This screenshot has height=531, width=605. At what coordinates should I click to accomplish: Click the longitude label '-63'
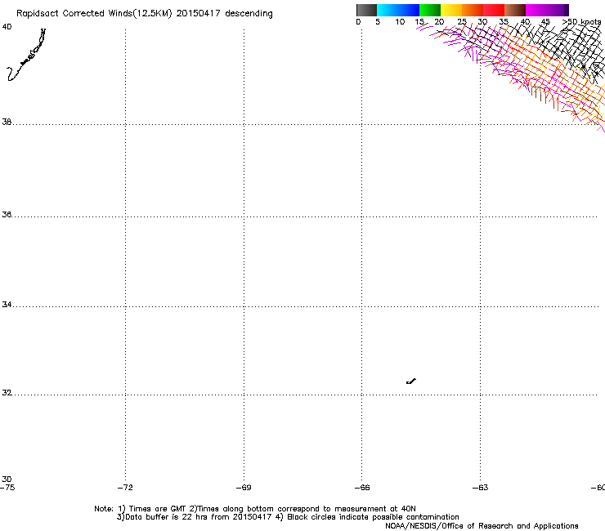481,488
